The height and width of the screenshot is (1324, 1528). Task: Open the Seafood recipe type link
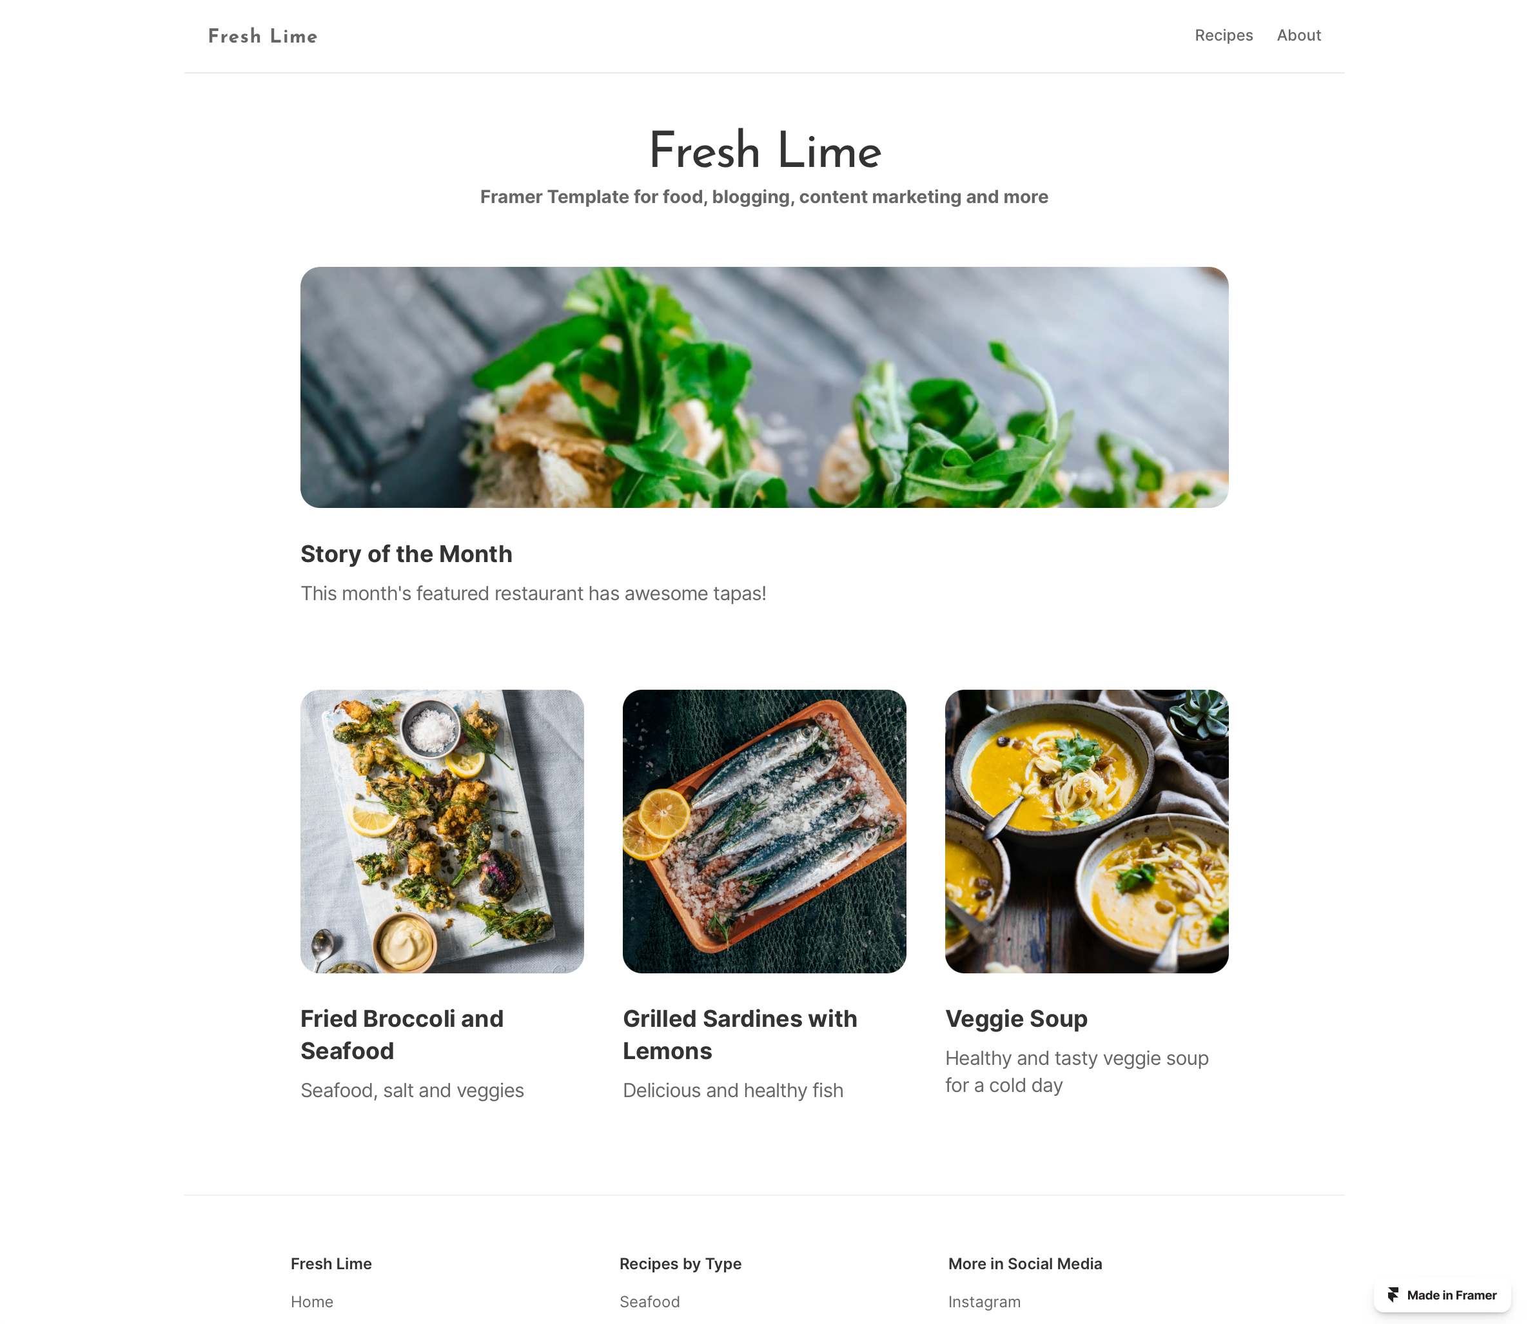[649, 1302]
